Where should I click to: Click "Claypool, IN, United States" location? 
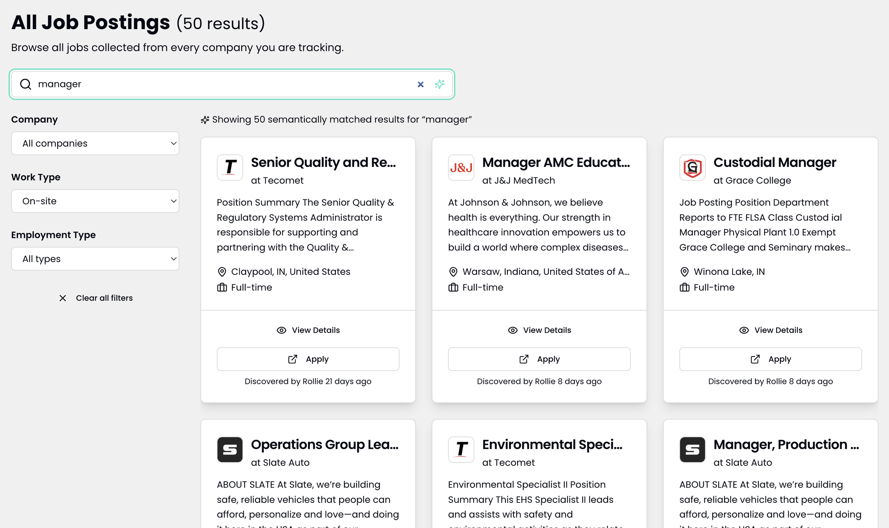click(x=291, y=272)
